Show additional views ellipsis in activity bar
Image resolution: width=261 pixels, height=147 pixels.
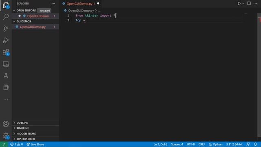(6, 99)
